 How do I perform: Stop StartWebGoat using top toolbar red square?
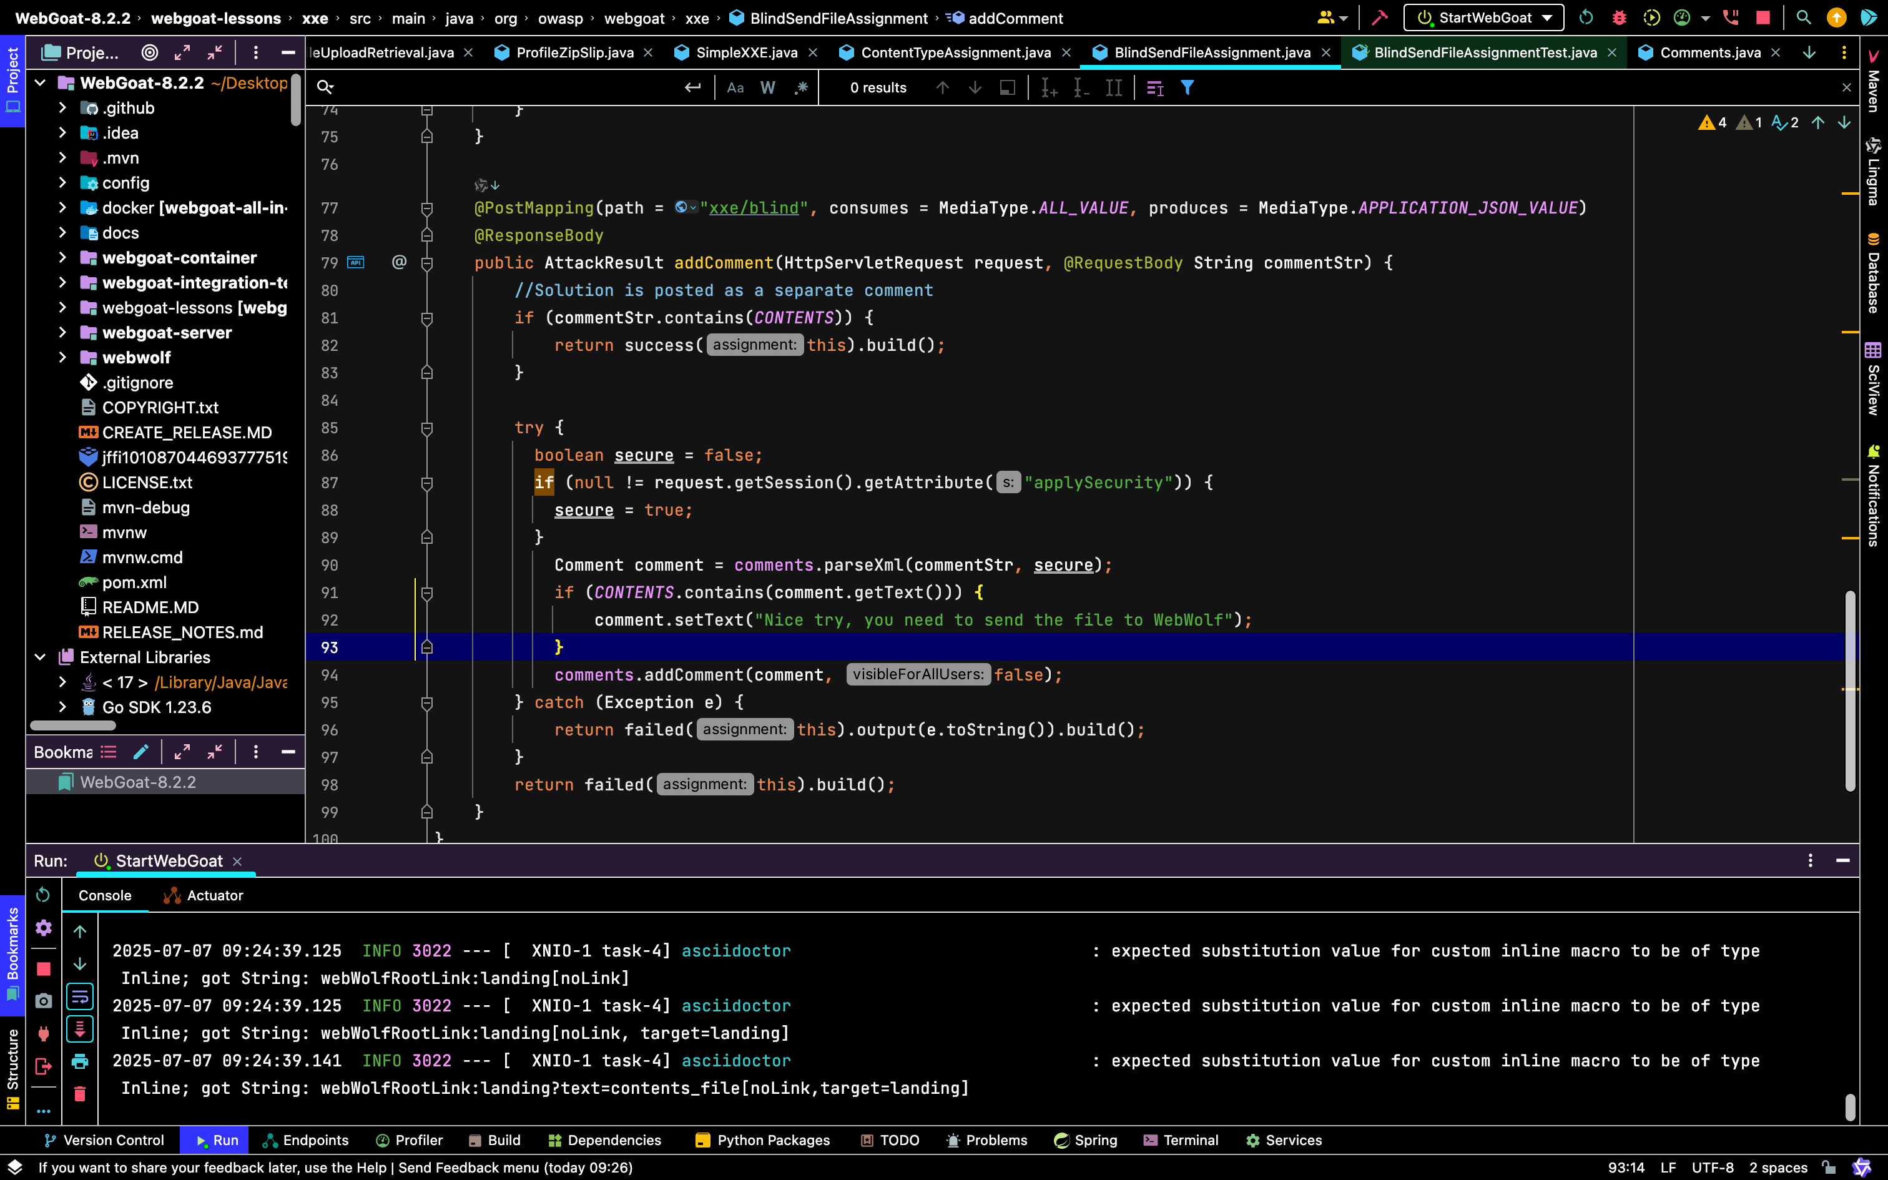(1763, 18)
